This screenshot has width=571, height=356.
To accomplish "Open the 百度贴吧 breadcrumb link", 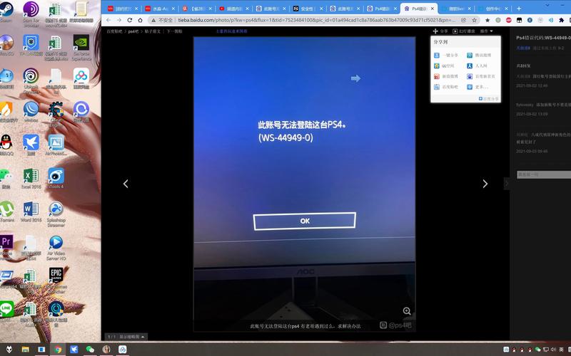I will click(x=114, y=31).
